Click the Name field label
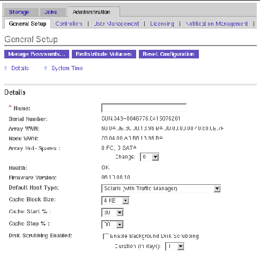This screenshot has height=255, width=260. (x=22, y=108)
